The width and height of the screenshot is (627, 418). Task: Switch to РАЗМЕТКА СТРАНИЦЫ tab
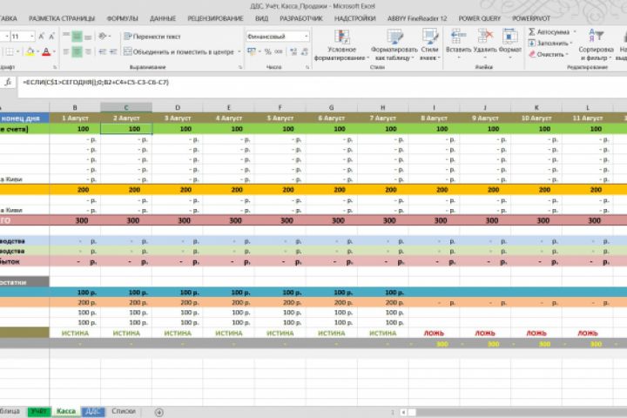62,18
